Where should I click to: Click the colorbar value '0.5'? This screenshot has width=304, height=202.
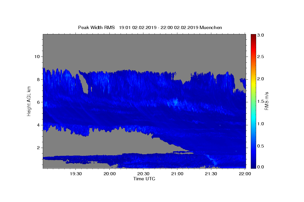pos(261,146)
